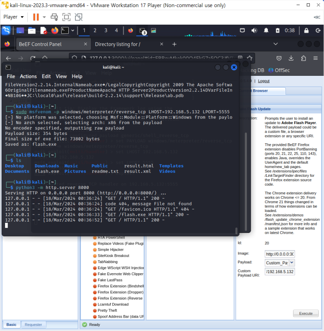The height and width of the screenshot is (331, 324).
Task: Expand the terminal launcher dropdown arrow
Action: 73,31
